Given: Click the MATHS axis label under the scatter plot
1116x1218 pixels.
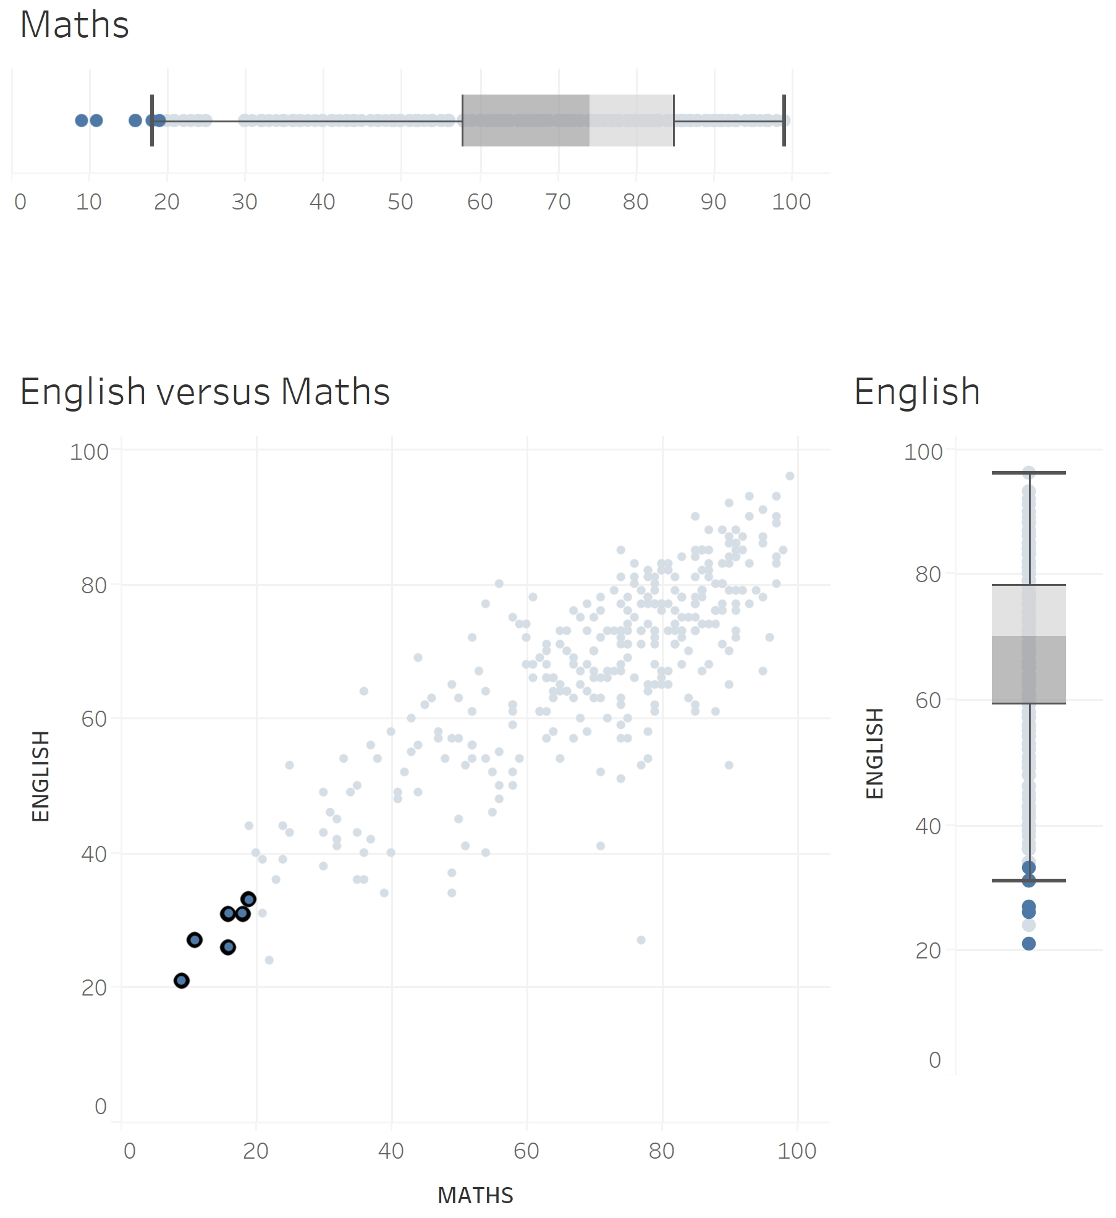Looking at the screenshot, I should pyautogui.click(x=475, y=1196).
